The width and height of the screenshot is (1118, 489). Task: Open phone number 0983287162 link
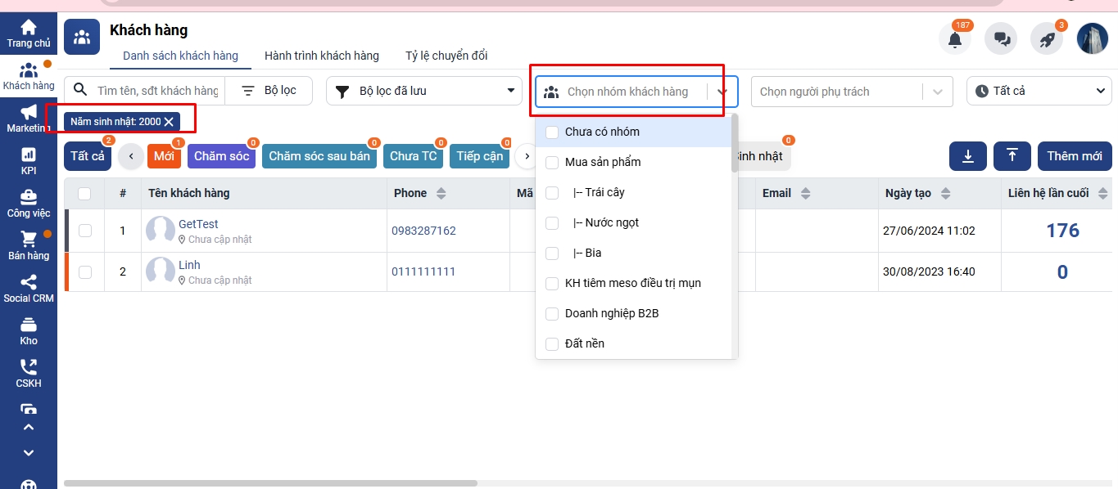pos(423,231)
